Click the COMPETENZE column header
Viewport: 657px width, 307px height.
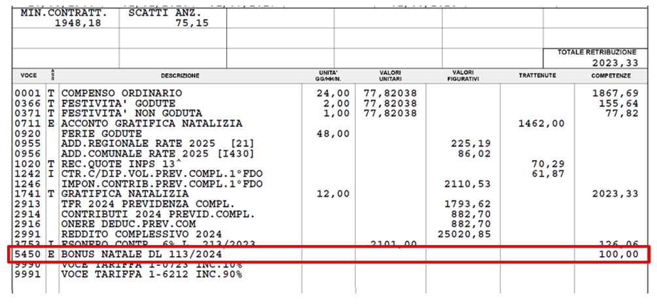[x=609, y=76]
